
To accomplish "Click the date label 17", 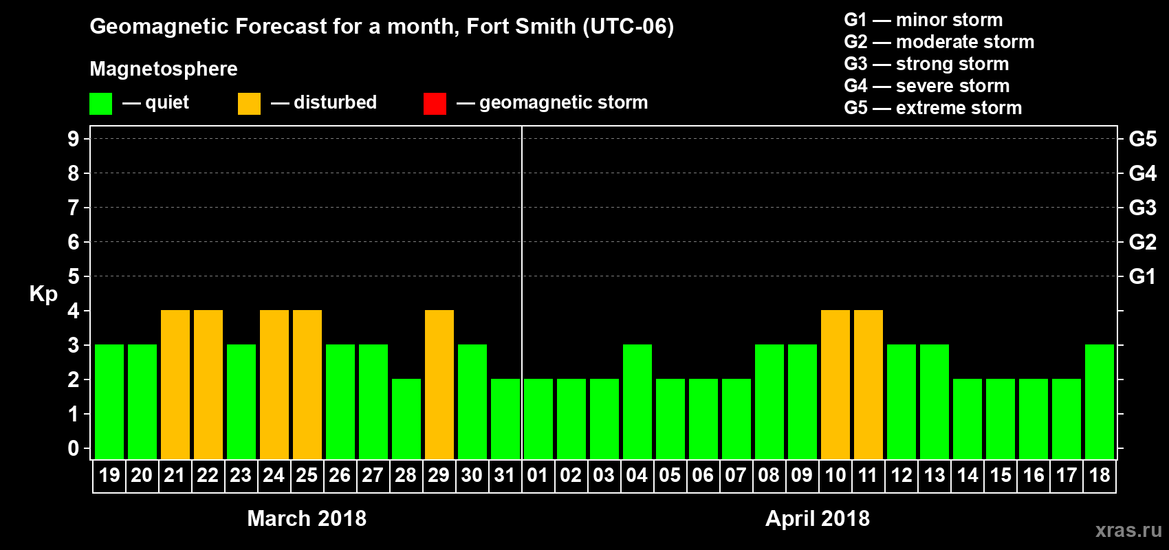I will (1067, 475).
